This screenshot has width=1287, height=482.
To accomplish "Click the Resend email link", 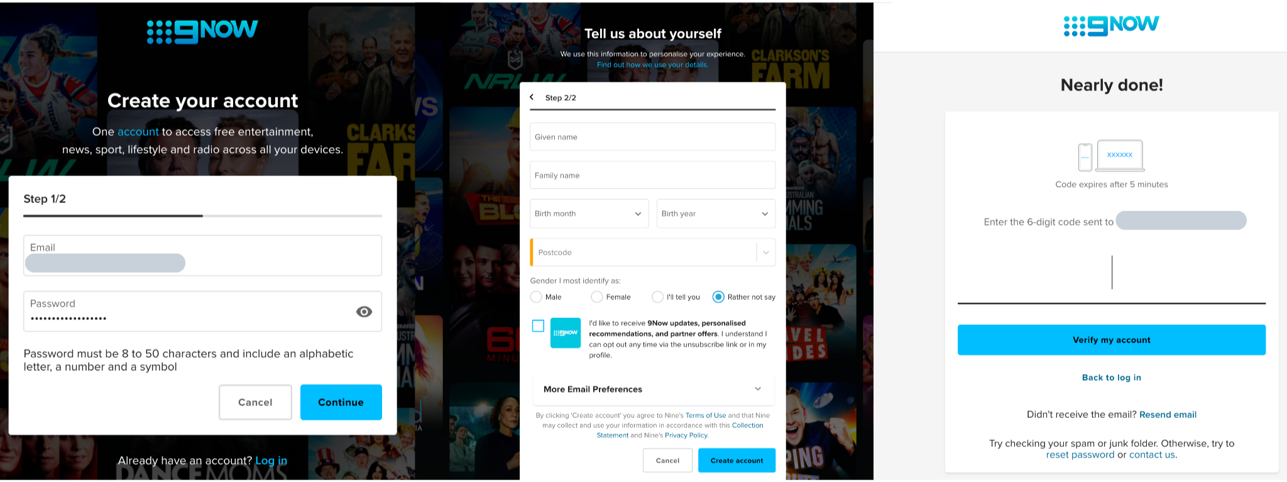I will (1168, 415).
